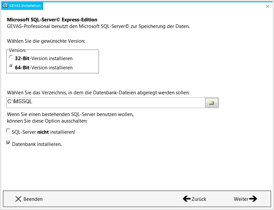The height and width of the screenshot is (210, 274).
Task: Uncheck the Datenbank installieren checkbox
Action: point(8,143)
